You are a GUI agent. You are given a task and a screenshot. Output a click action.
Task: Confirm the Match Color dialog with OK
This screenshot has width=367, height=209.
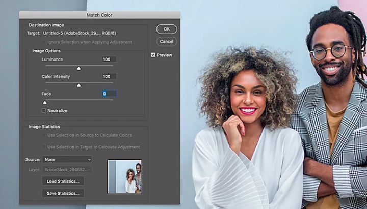(167, 29)
